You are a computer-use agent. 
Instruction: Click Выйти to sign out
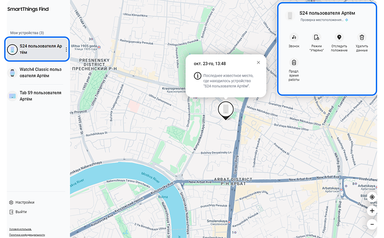pyautogui.click(x=21, y=212)
